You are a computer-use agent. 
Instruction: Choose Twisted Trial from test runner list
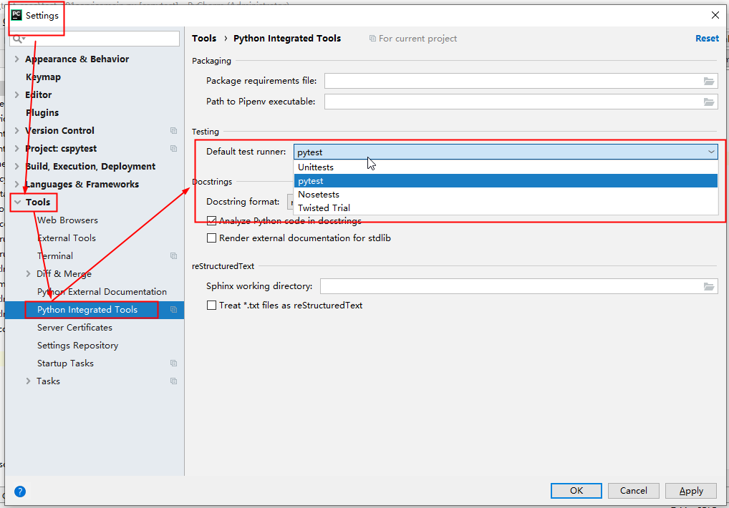click(506, 208)
